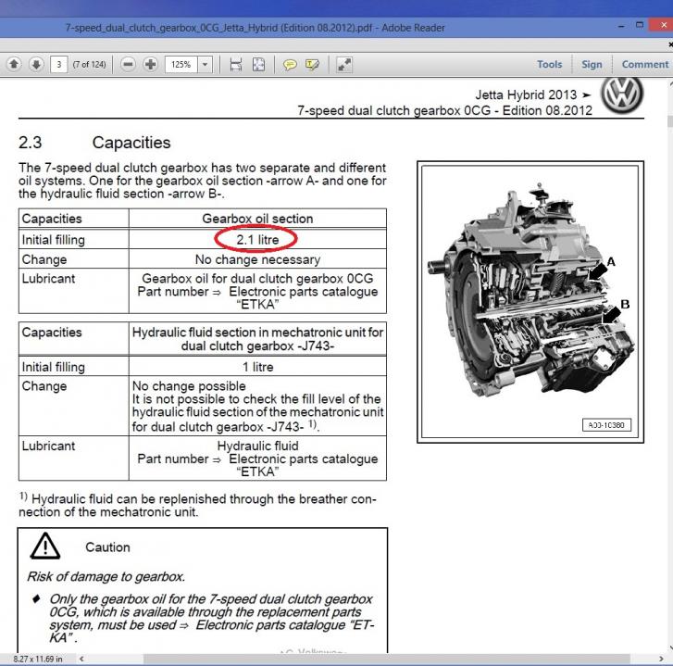Screen dimensions: 673x666
Task: Select the fit width scrolling icon
Action: [x=236, y=65]
